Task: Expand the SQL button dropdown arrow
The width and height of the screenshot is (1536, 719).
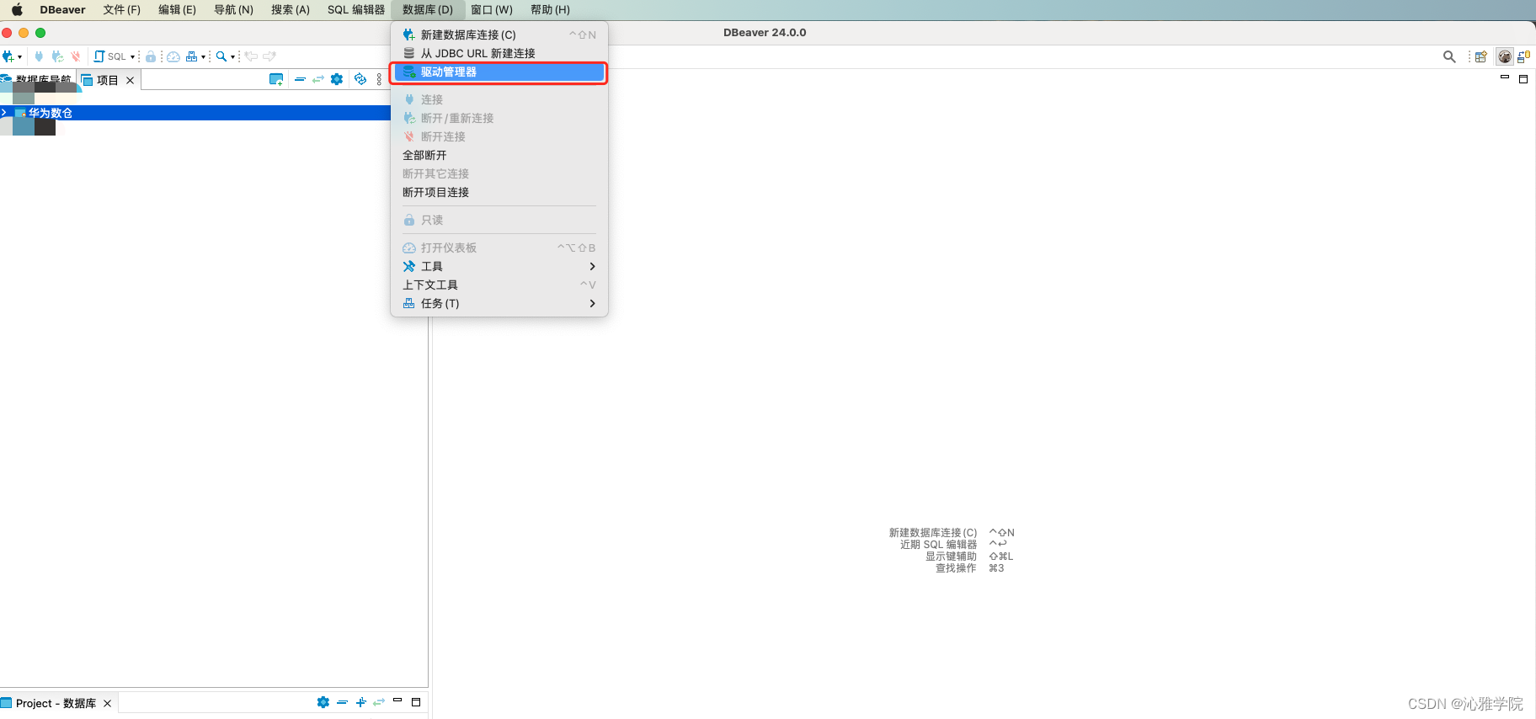Action: (132, 57)
